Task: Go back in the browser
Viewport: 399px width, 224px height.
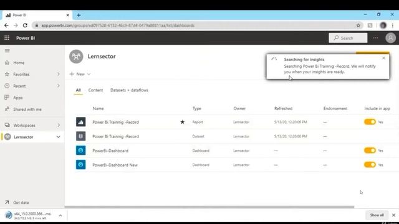Action: [6, 25]
